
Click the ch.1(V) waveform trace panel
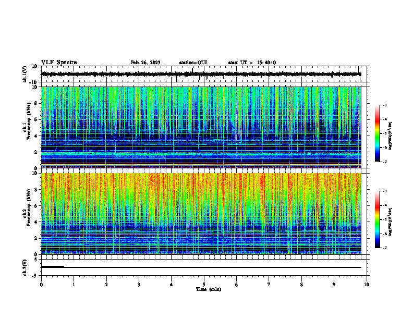204,74
